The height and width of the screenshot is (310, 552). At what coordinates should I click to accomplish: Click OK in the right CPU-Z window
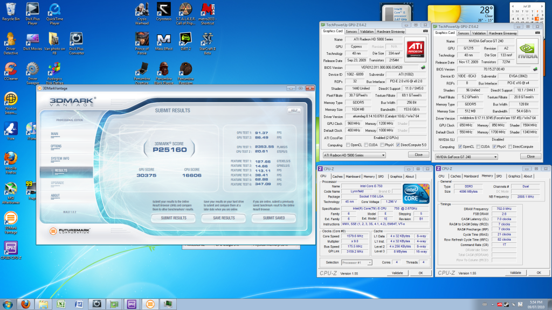click(539, 273)
